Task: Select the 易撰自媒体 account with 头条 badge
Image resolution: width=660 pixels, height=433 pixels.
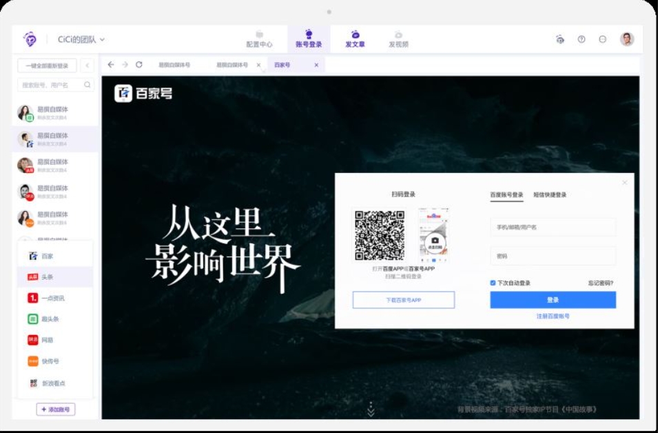Action: [55, 165]
